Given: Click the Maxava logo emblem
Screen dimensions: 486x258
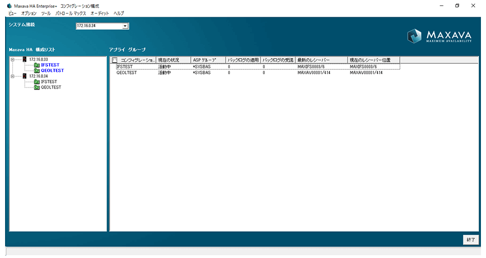Looking at the screenshot, I should pyautogui.click(x=415, y=36).
